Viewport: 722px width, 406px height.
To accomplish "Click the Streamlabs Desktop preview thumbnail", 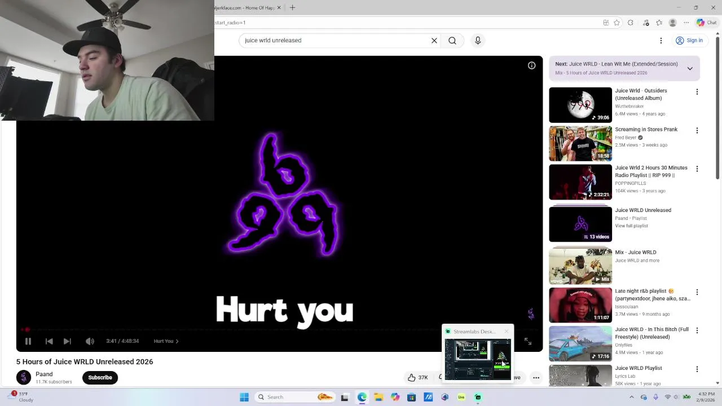I will point(478,359).
